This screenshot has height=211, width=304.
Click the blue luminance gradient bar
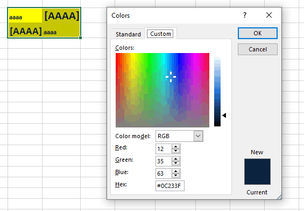[217, 92]
